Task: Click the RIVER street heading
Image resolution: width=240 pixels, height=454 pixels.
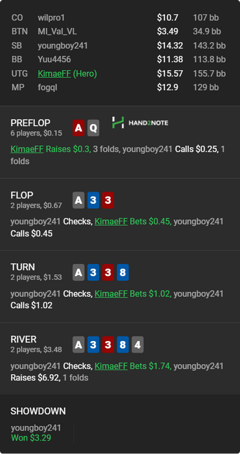Action: (x=24, y=339)
